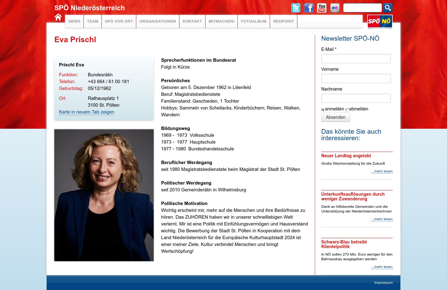Select the abmelden radio option
The image size is (447, 290).
pyautogui.click(x=347, y=110)
